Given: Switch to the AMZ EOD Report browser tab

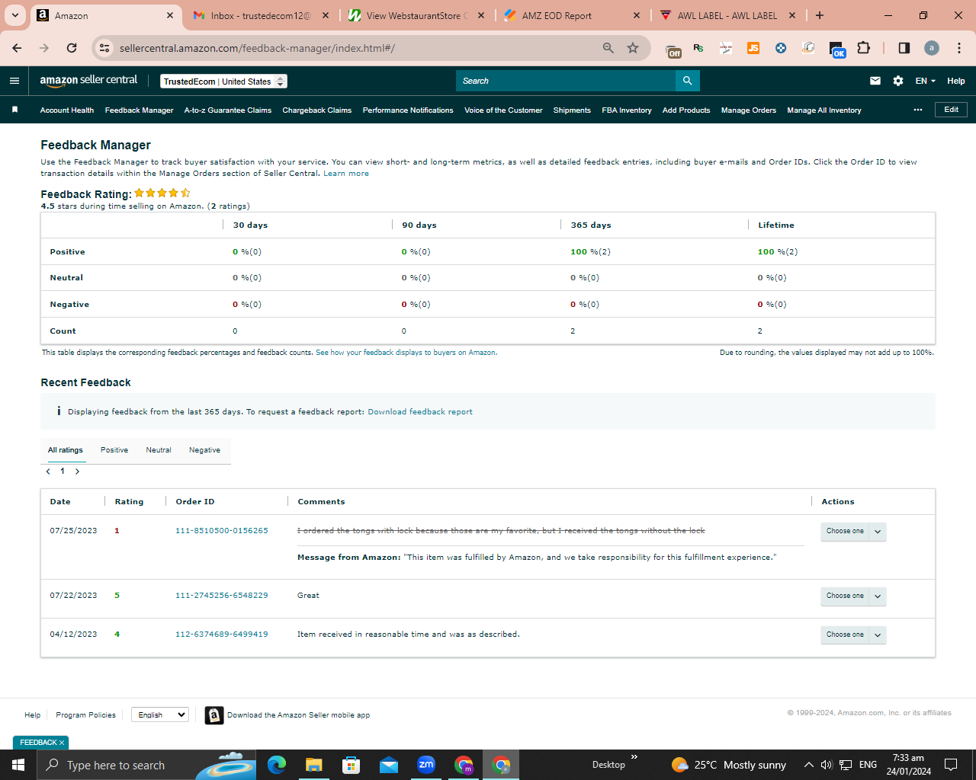Looking at the screenshot, I should 572,15.
